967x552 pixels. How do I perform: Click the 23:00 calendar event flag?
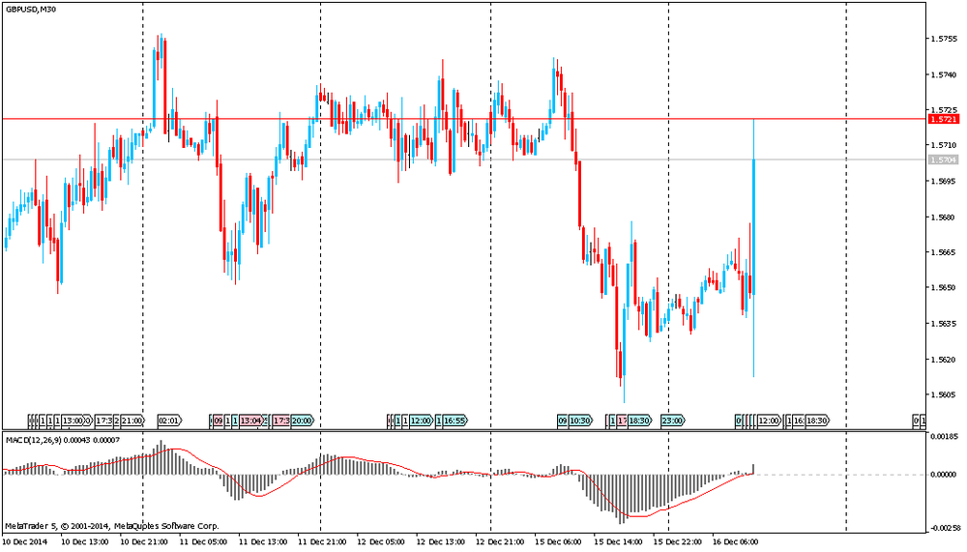pos(672,421)
